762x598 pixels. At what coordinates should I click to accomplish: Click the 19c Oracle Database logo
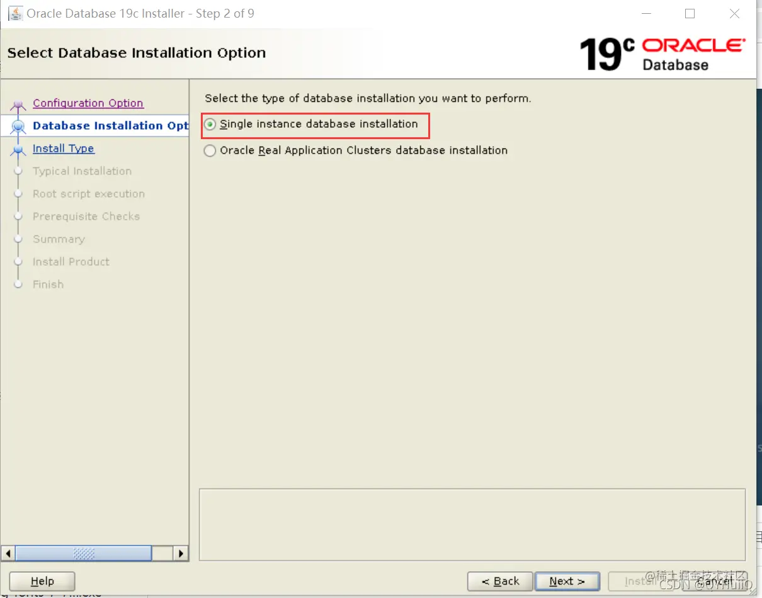tap(662, 54)
